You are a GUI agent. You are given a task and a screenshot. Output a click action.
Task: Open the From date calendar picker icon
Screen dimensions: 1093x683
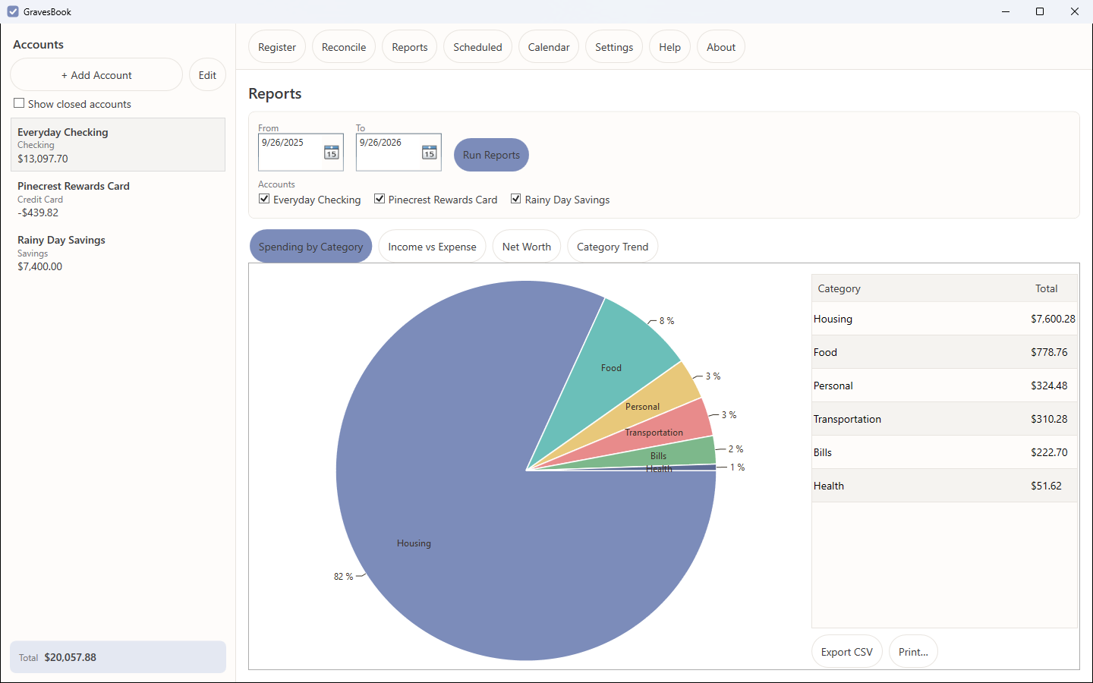pyautogui.click(x=331, y=152)
